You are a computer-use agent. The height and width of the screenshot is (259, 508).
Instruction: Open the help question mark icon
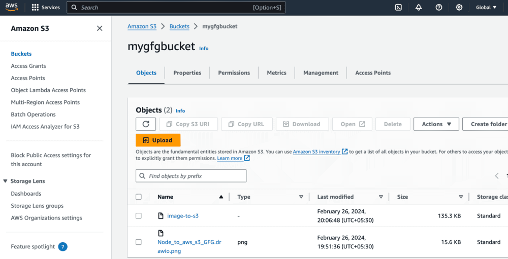coord(439,8)
